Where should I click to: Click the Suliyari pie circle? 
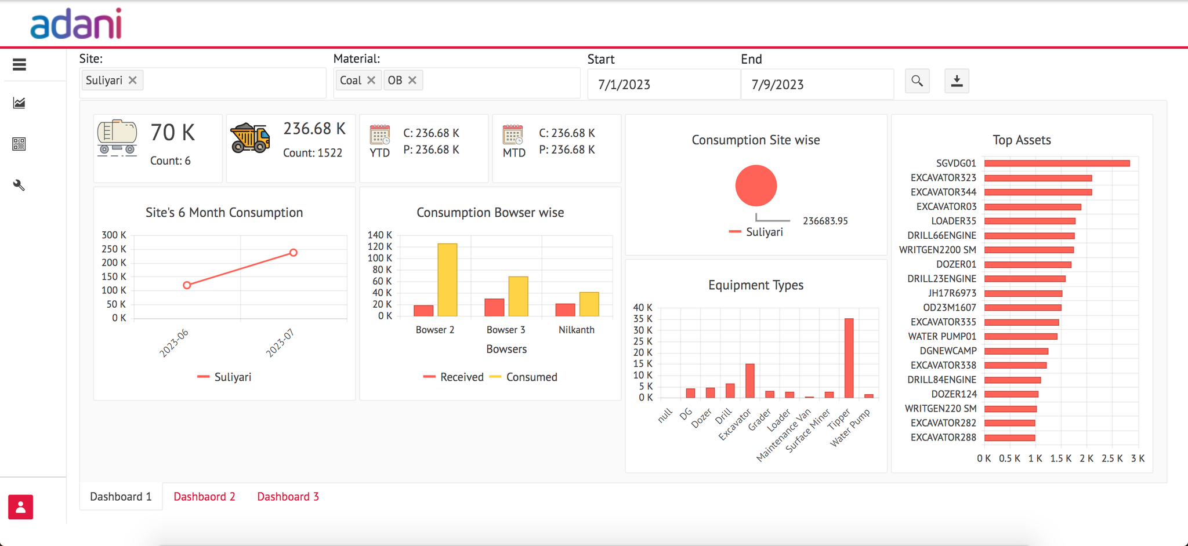click(x=756, y=185)
